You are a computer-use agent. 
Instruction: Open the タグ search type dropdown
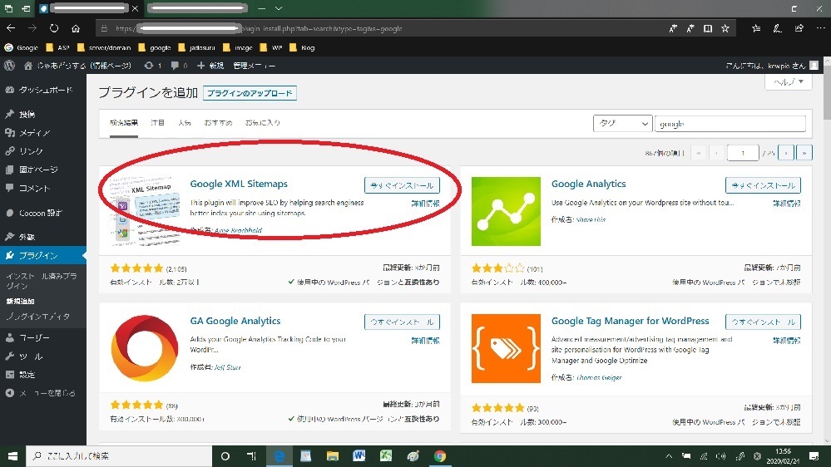[x=622, y=123]
